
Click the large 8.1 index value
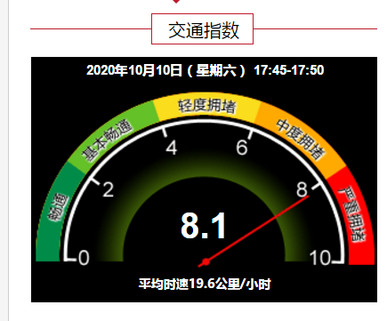click(204, 226)
